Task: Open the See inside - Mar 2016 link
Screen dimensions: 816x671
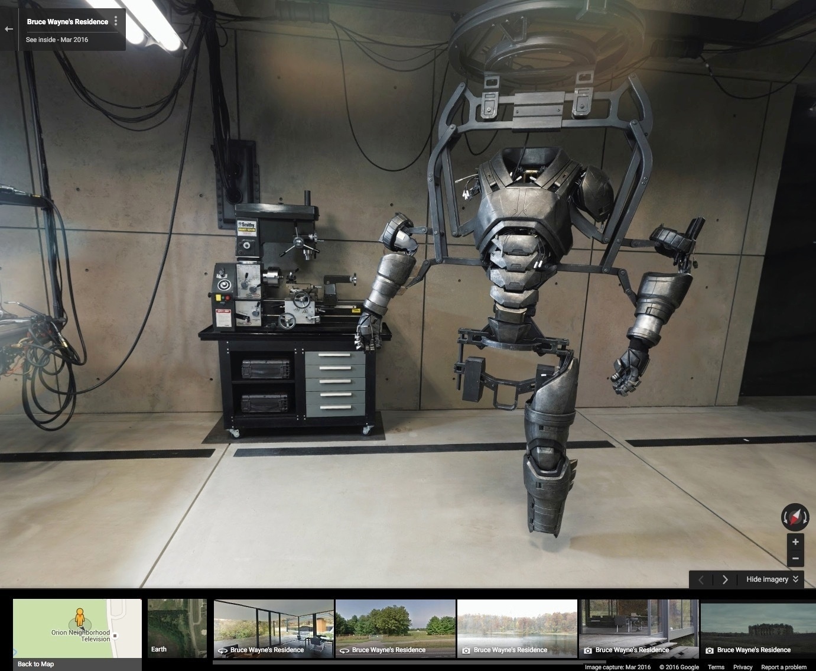Action: (56, 40)
